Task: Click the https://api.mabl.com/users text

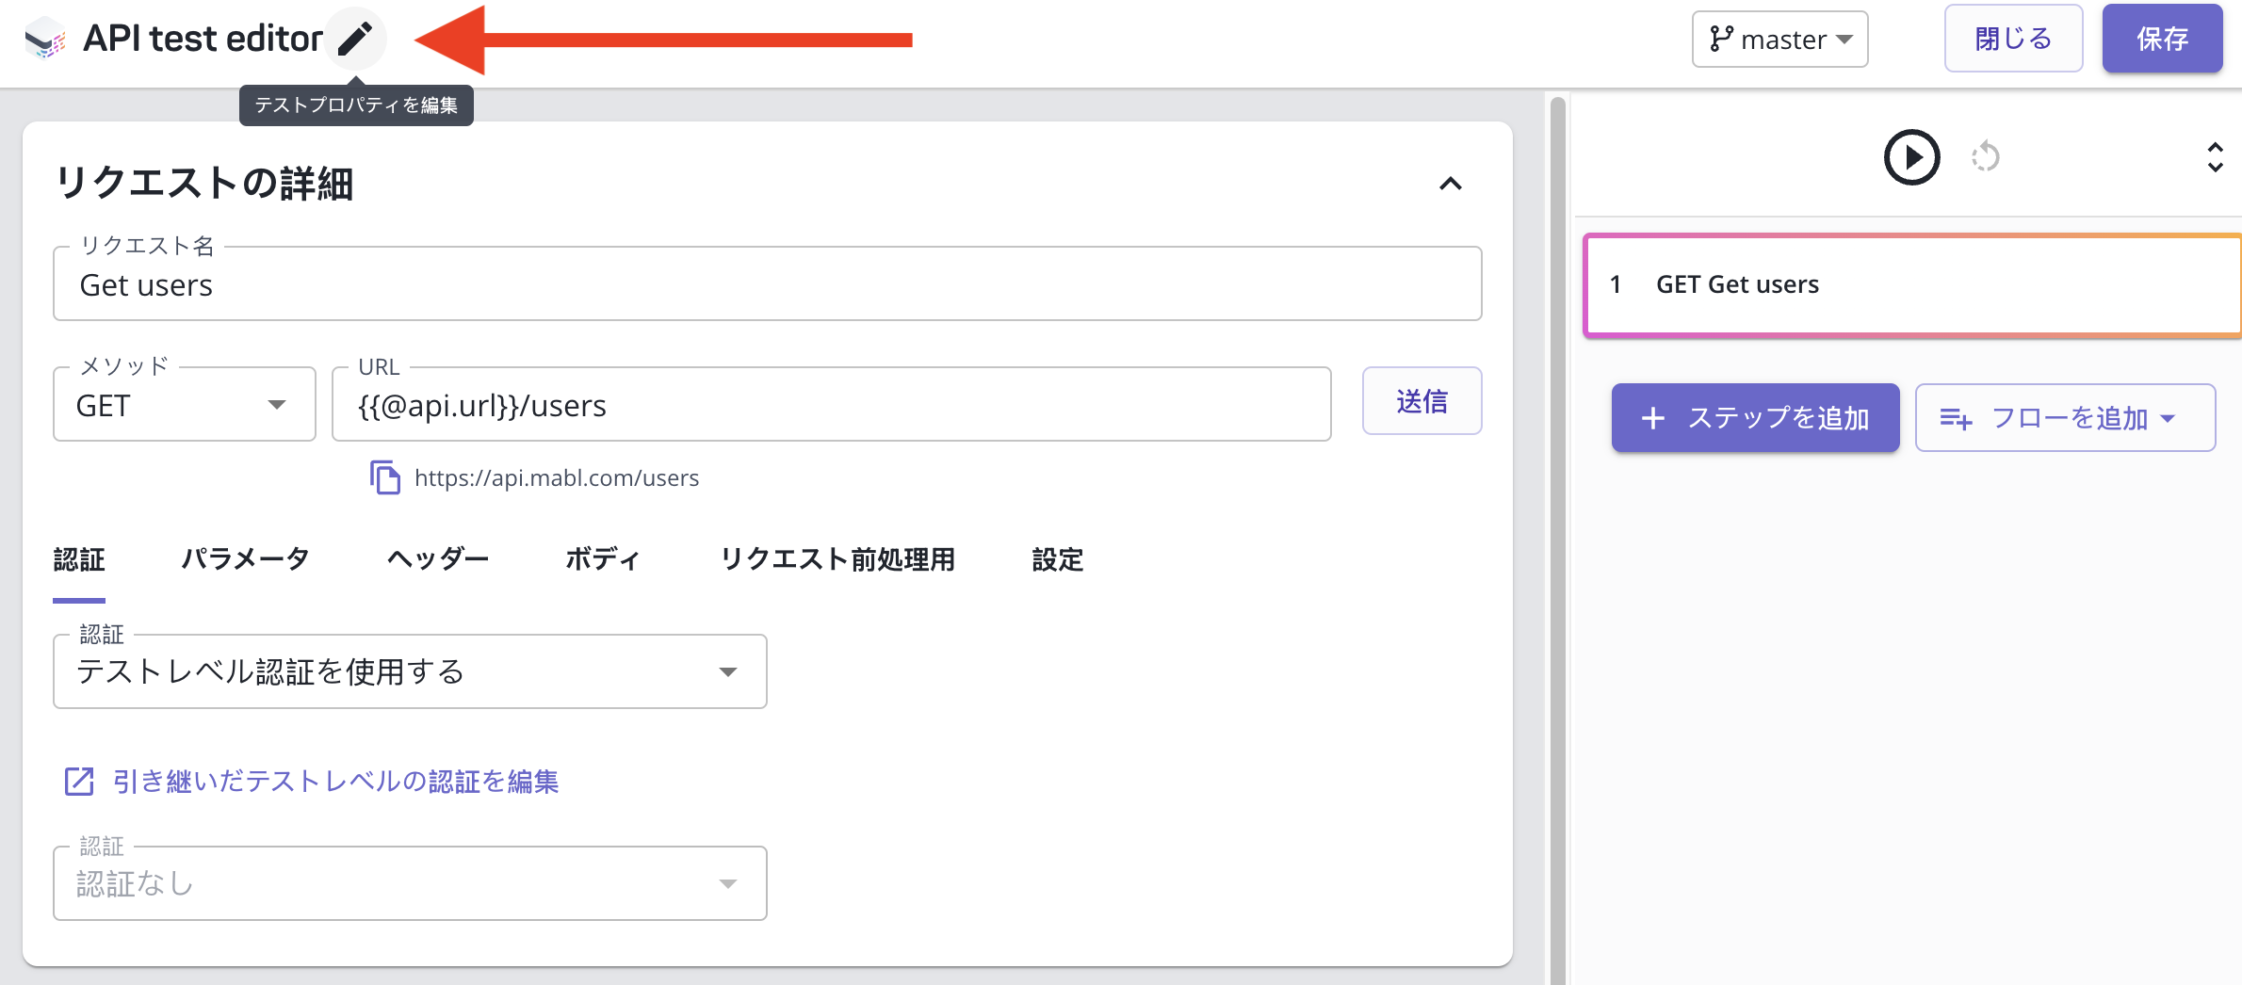Action: click(557, 477)
